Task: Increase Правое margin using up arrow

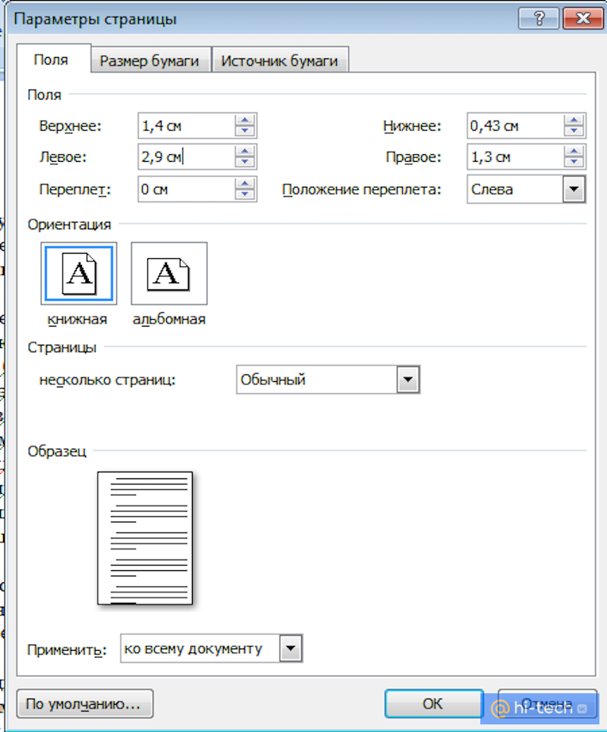Action: tap(574, 151)
